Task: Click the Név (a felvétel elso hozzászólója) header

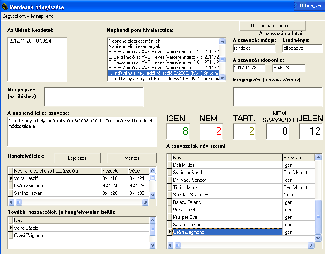Action: coord(57,171)
